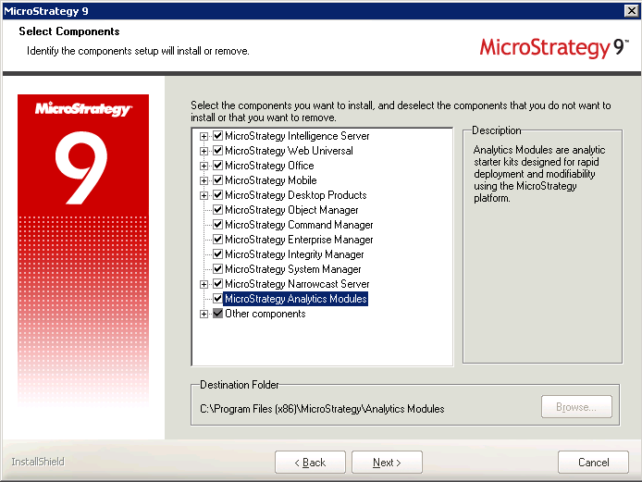The image size is (642, 482).
Task: Select the MicroStrategy Web Universal item
Action: [x=289, y=151]
